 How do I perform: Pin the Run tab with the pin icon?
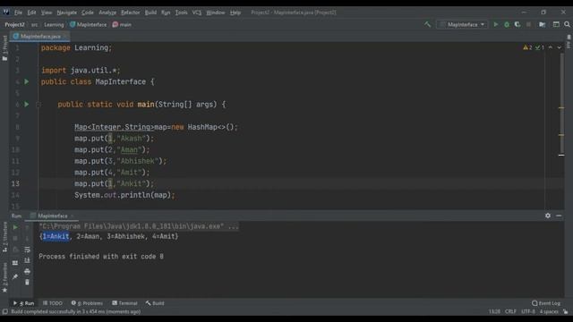[15, 276]
